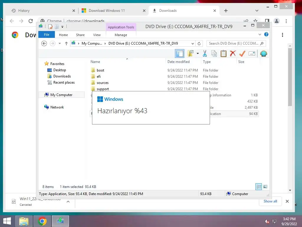Click the Explorer Forward arrow button
The image size is (302, 227).
pyautogui.click(x=52, y=43)
